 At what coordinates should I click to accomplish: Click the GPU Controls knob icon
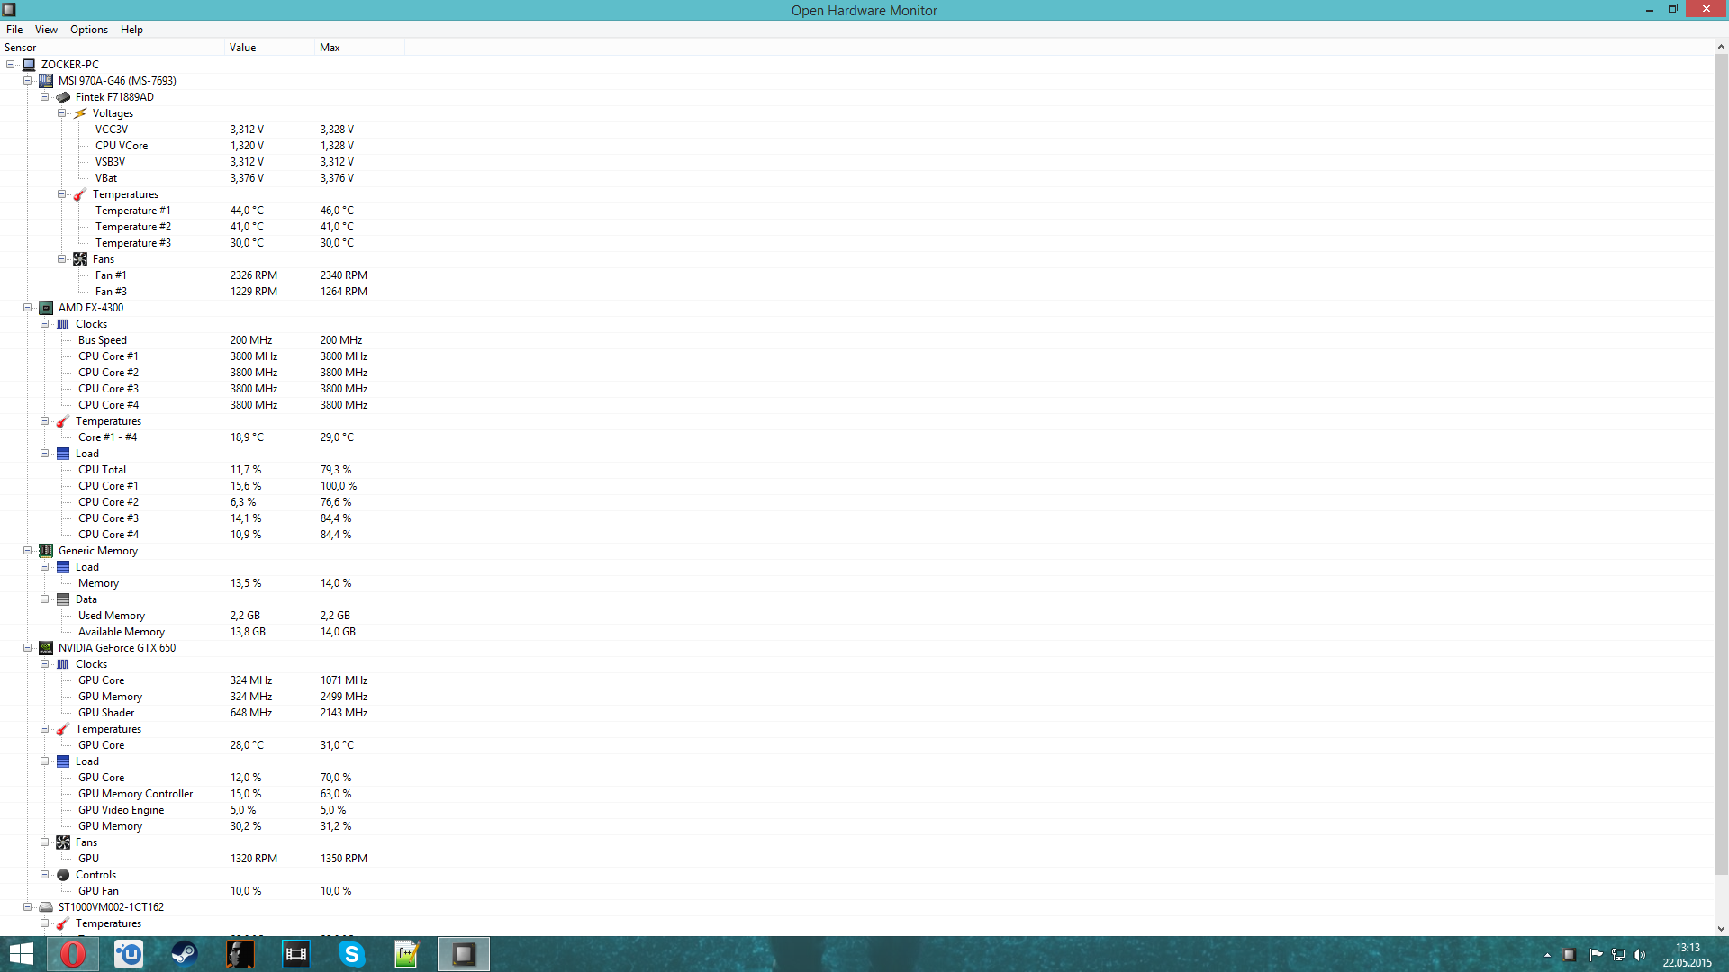pos(63,875)
